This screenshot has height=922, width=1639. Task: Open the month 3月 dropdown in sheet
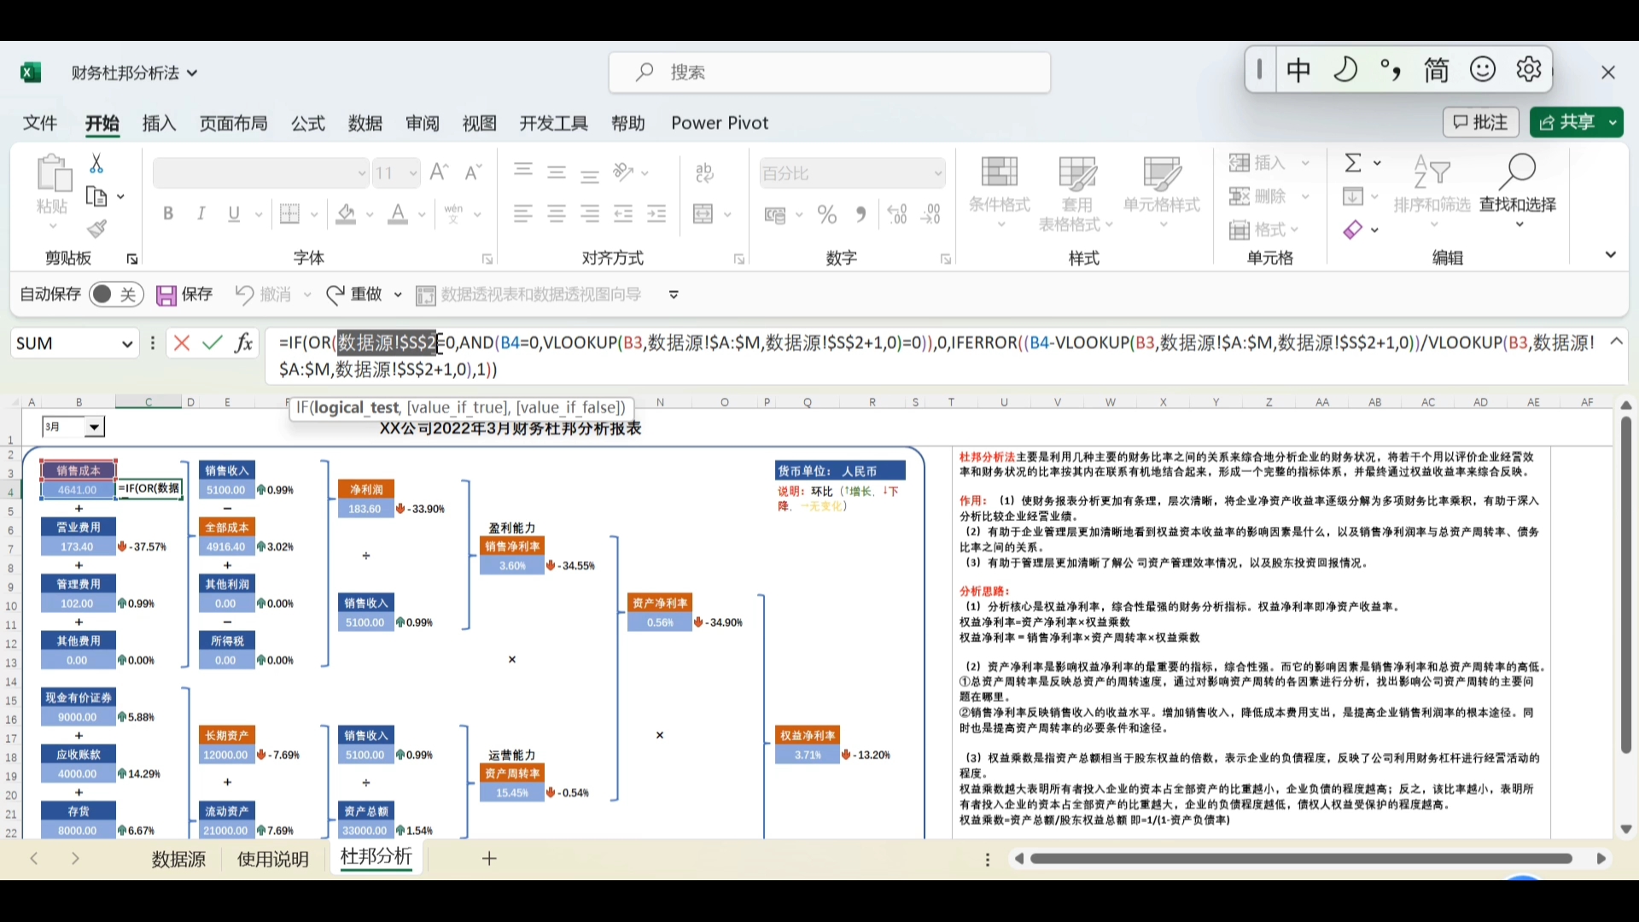pyautogui.click(x=95, y=427)
